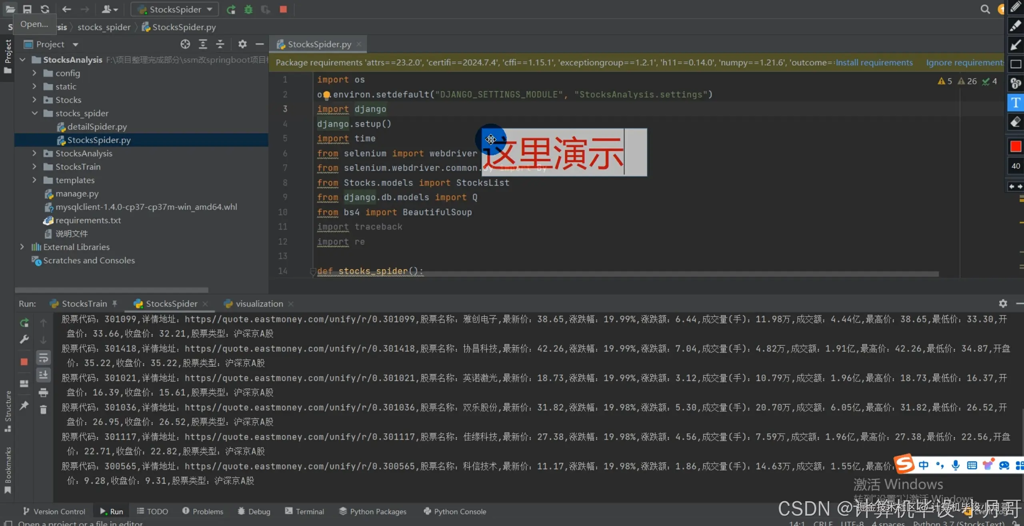Collapse the stocks_spider folder
This screenshot has height=526, width=1024.
(x=35, y=113)
